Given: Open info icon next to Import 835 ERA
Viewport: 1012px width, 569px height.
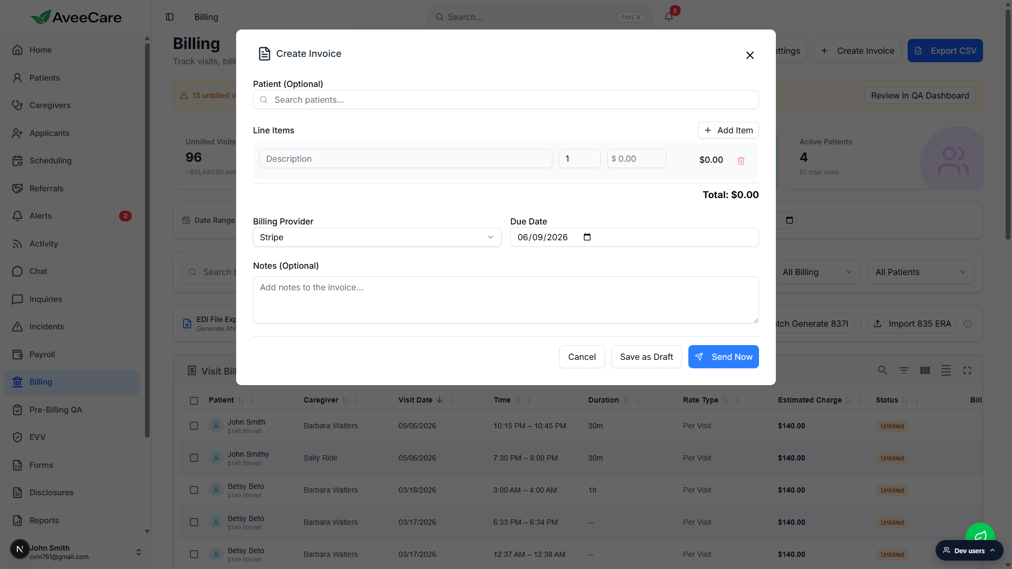Looking at the screenshot, I should [x=968, y=323].
